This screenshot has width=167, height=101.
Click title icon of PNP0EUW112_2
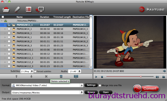click(x=14, y=62)
